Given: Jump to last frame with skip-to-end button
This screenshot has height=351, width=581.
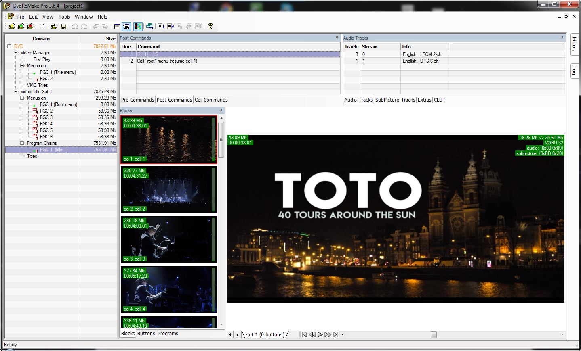Looking at the screenshot, I should [336, 334].
